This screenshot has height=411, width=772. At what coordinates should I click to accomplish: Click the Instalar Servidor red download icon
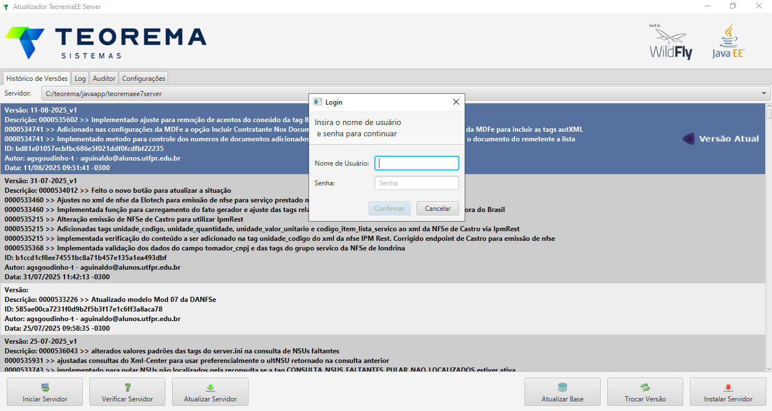(x=728, y=387)
